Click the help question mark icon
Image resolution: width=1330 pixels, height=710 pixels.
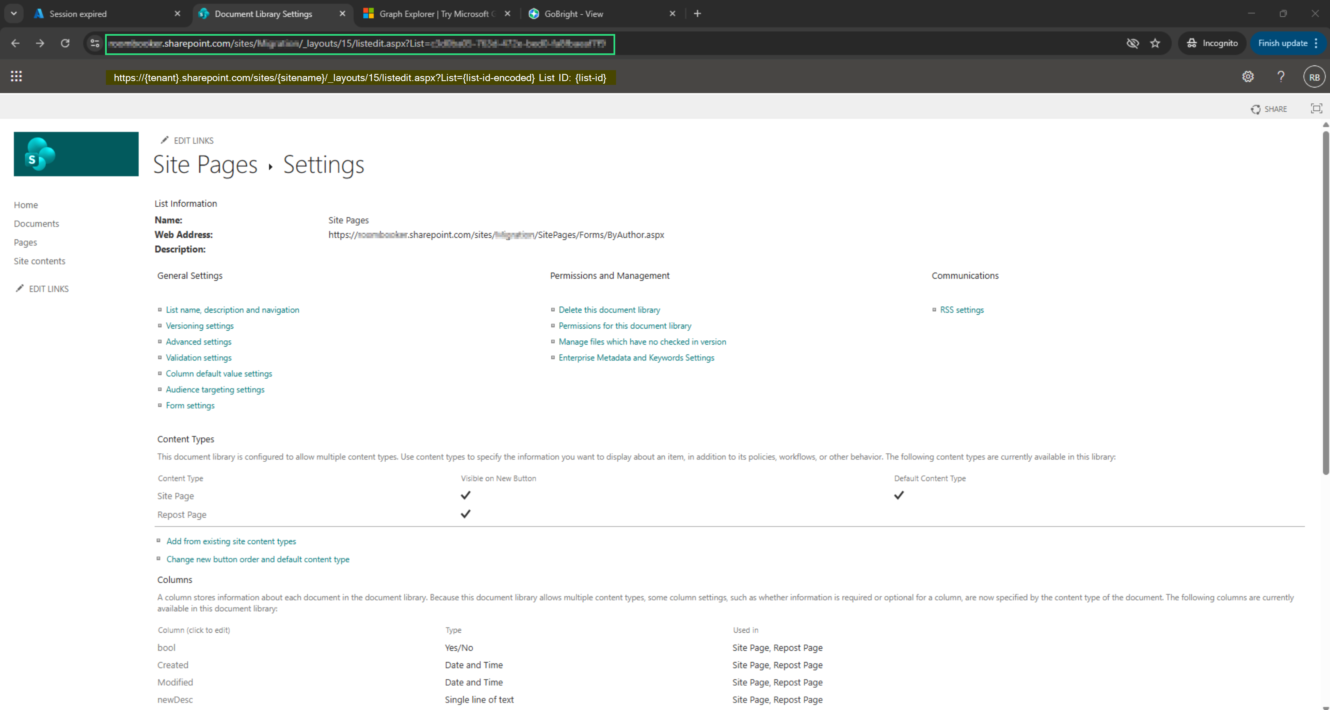(x=1280, y=77)
